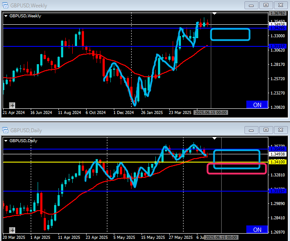The width and height of the screenshot is (290, 241).
Task: Click the 1.28170 level on Weekly price scale
Action: coord(277,65)
